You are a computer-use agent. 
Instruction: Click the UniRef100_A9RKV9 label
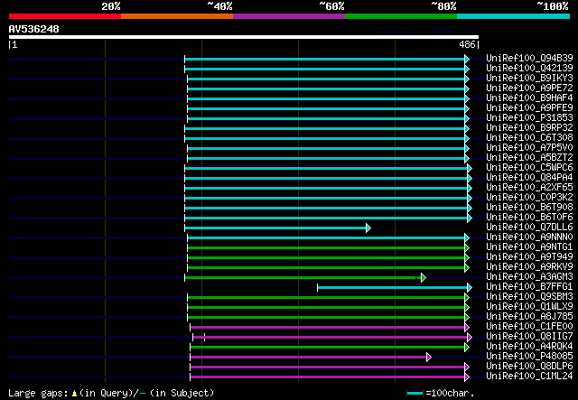529,267
